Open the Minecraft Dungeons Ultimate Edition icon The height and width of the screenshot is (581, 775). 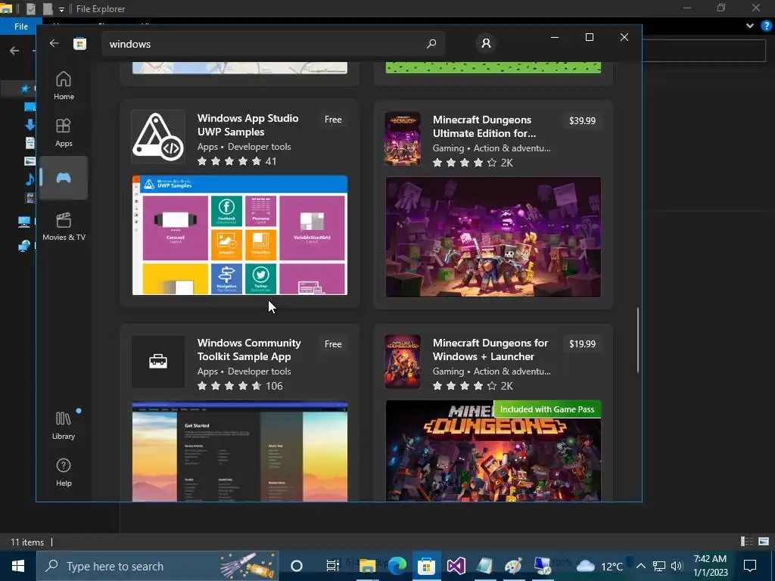coord(403,139)
